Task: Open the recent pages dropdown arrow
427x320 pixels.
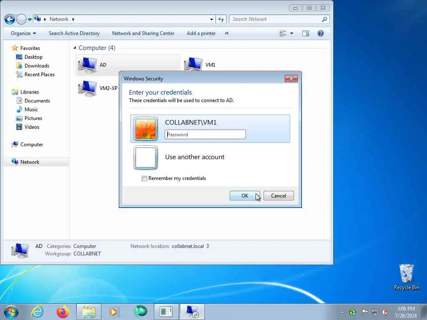Action: (30, 20)
